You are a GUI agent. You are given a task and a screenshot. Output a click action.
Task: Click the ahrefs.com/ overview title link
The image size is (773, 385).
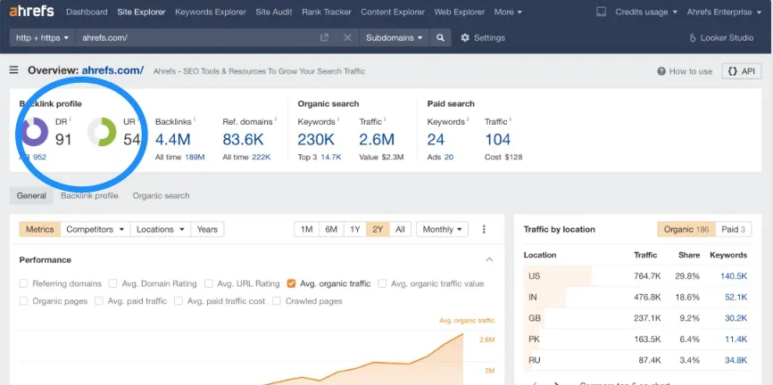click(112, 70)
